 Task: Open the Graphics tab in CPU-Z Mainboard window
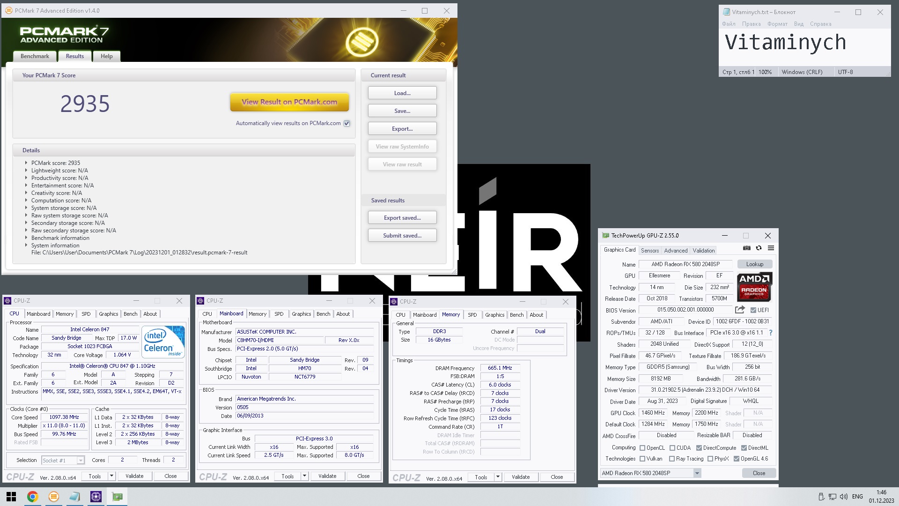(x=301, y=314)
